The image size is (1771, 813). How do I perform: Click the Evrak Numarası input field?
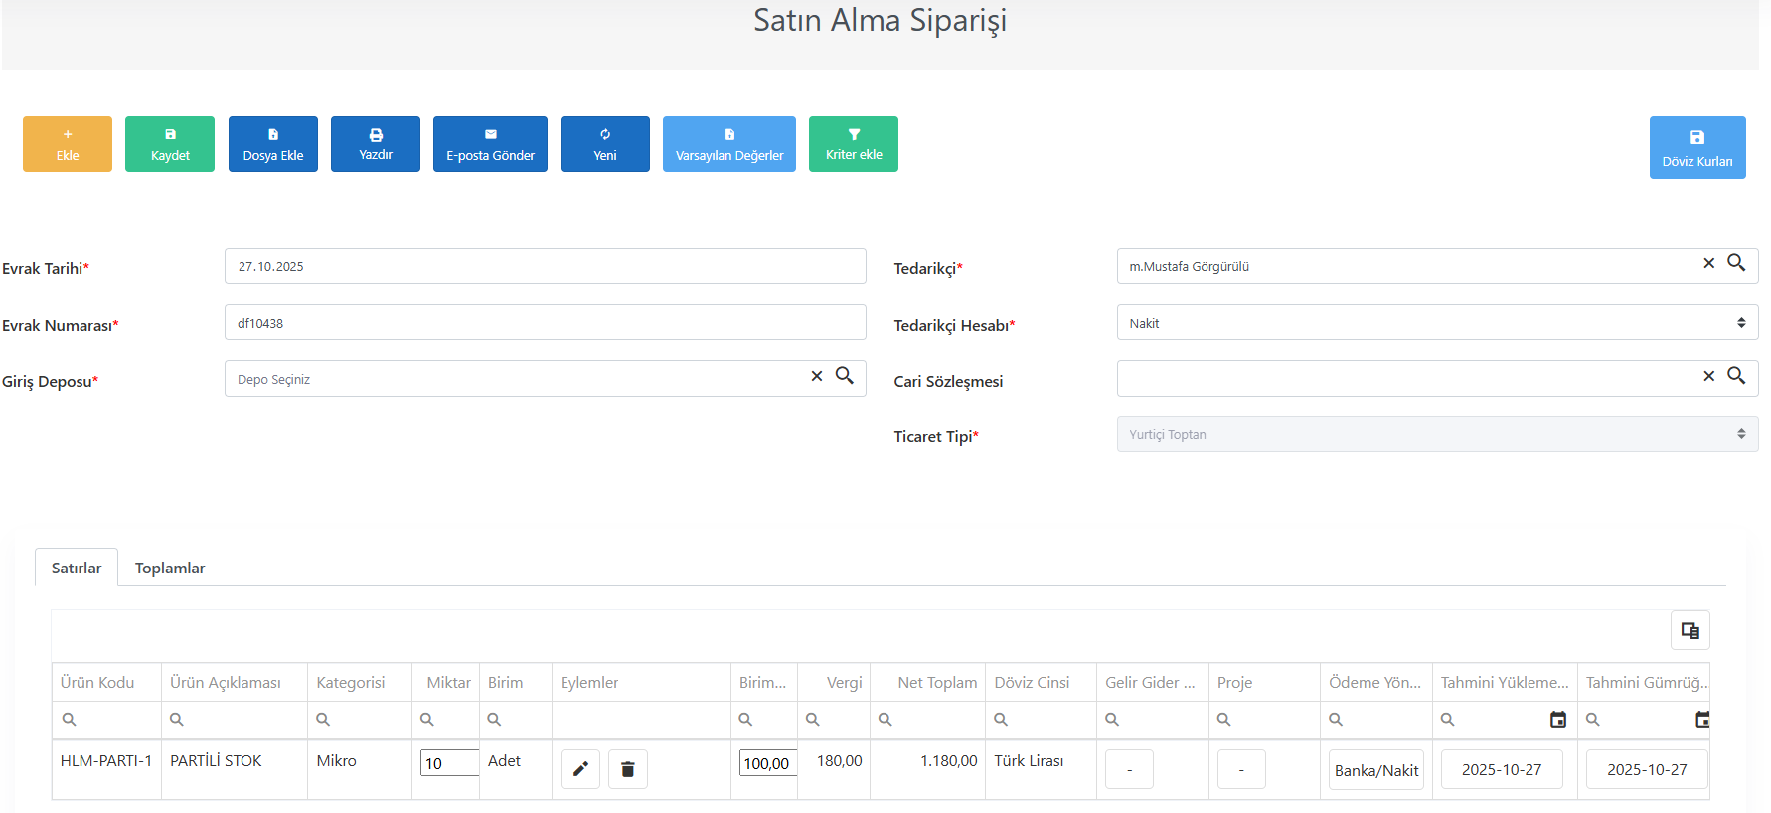[x=546, y=323]
